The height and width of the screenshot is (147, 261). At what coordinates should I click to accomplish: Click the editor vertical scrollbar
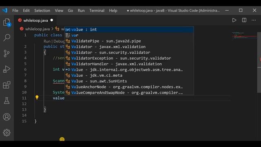[x=259, y=62]
